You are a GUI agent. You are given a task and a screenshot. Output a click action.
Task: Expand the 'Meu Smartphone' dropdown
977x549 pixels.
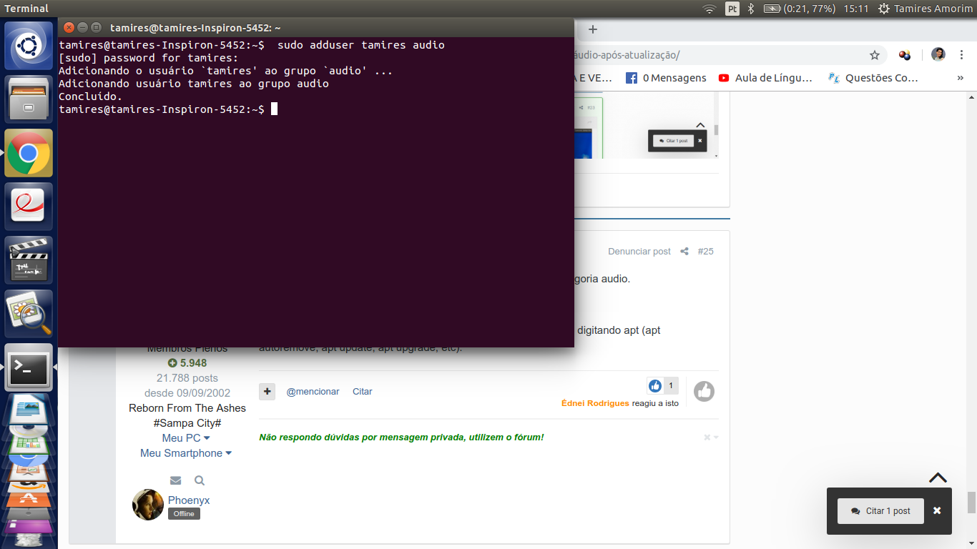pyautogui.click(x=186, y=453)
